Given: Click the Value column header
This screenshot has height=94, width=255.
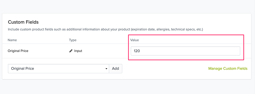Looking at the screenshot, I should [x=134, y=40].
